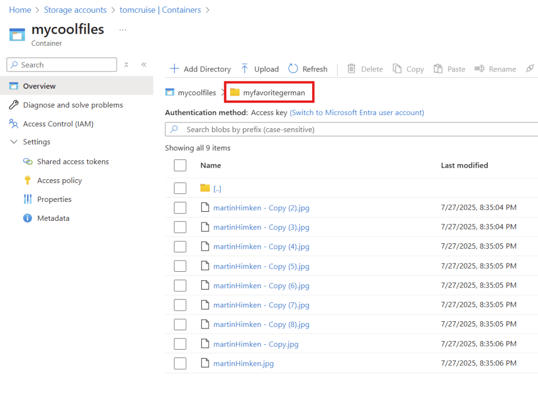
Task: Click the Paste clipboard icon
Action: pos(438,69)
